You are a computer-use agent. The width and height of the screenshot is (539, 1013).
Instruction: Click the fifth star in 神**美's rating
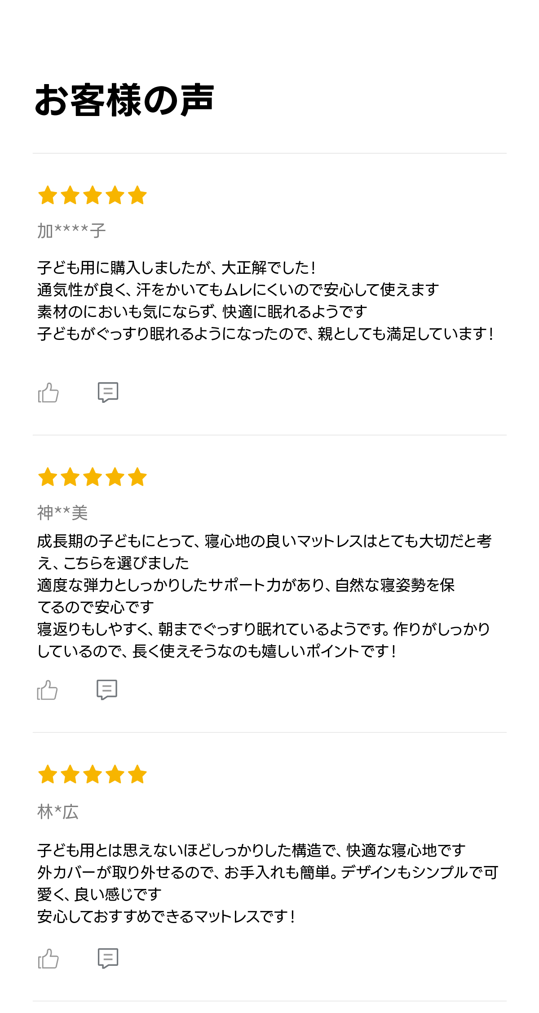pos(137,477)
